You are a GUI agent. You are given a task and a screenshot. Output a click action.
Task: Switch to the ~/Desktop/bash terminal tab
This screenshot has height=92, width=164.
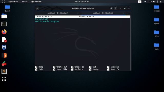coord(58,13)
